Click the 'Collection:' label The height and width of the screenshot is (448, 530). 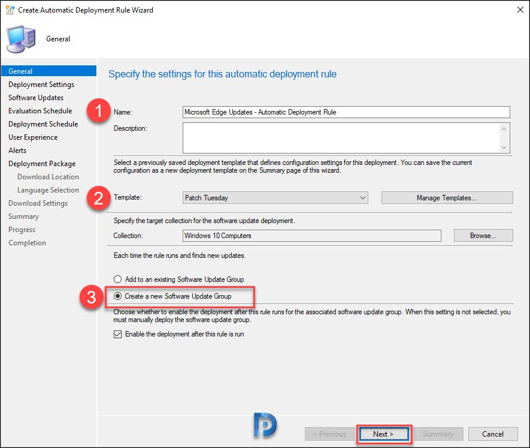point(128,236)
